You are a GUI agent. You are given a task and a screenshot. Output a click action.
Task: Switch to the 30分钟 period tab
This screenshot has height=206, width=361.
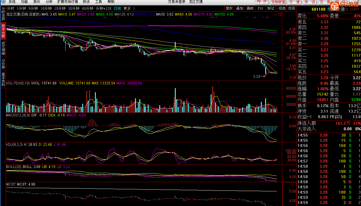(x=74, y=9)
